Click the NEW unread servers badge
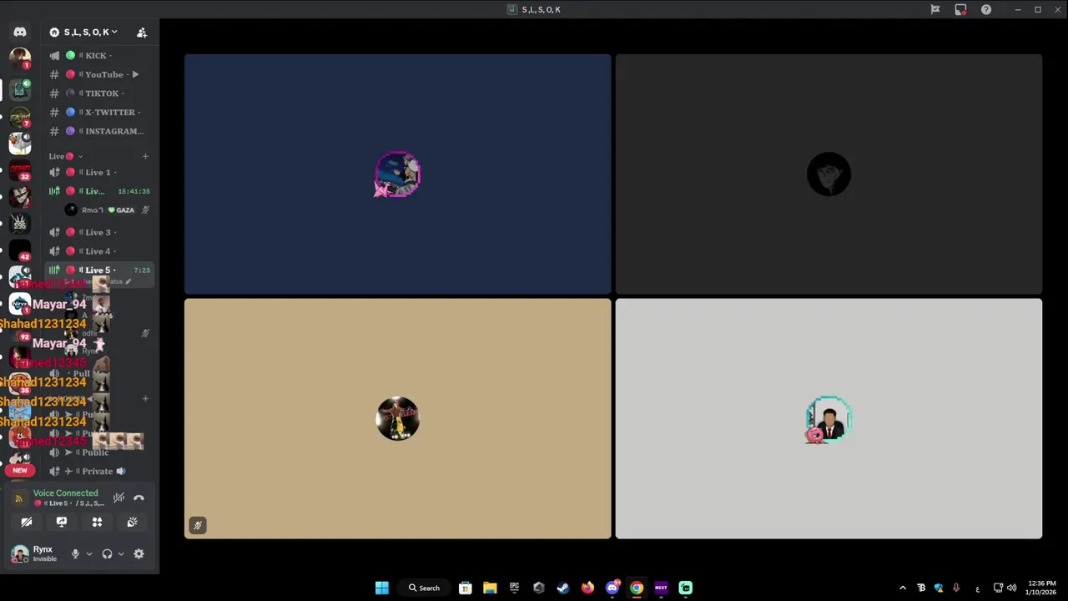The height and width of the screenshot is (601, 1068). coord(20,470)
